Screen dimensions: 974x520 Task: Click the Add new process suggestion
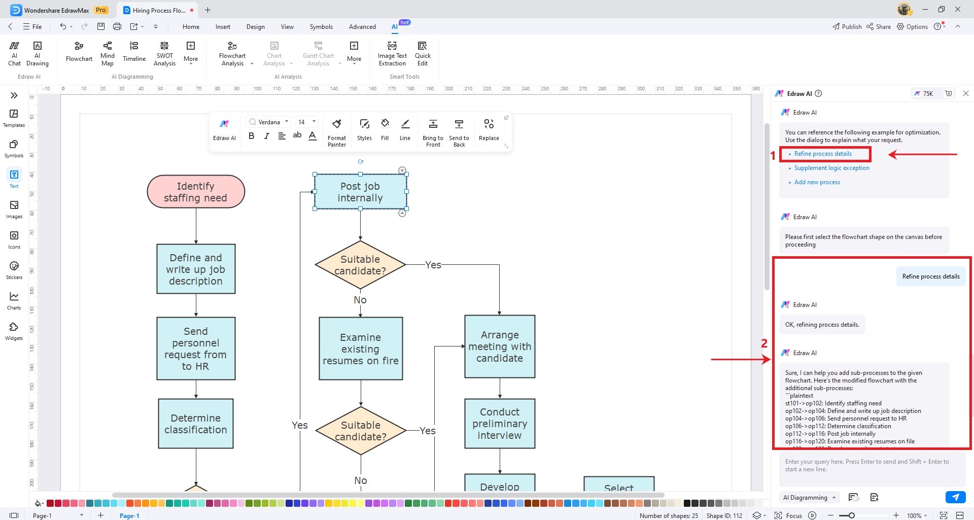(x=817, y=182)
